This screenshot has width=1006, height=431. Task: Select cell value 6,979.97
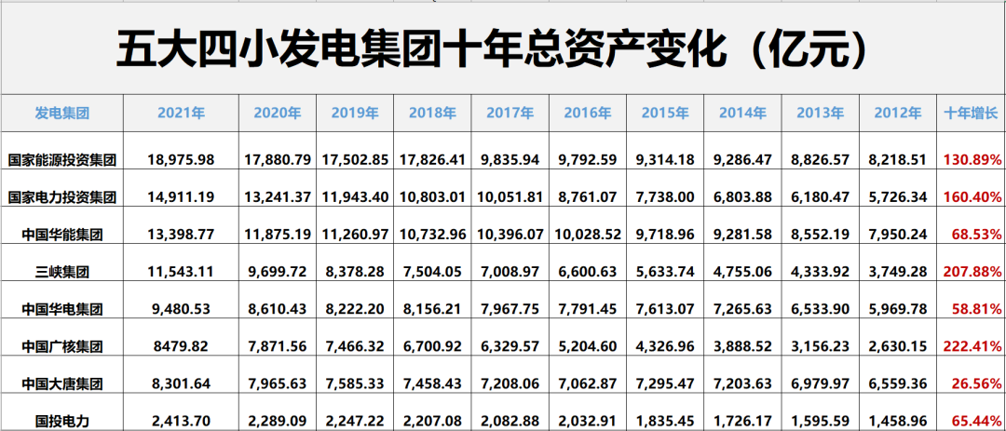click(821, 384)
